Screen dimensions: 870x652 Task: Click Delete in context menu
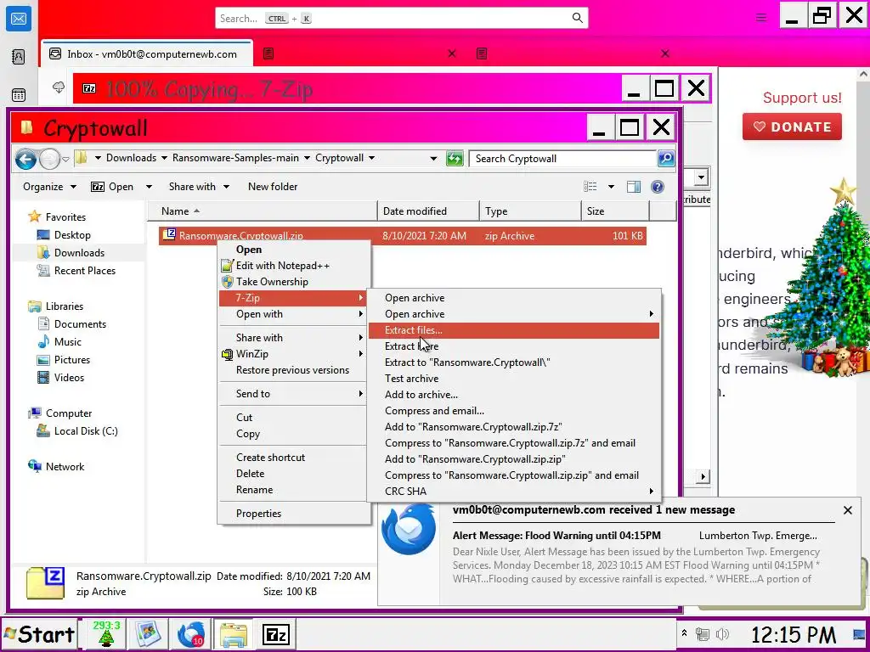pyautogui.click(x=293, y=474)
